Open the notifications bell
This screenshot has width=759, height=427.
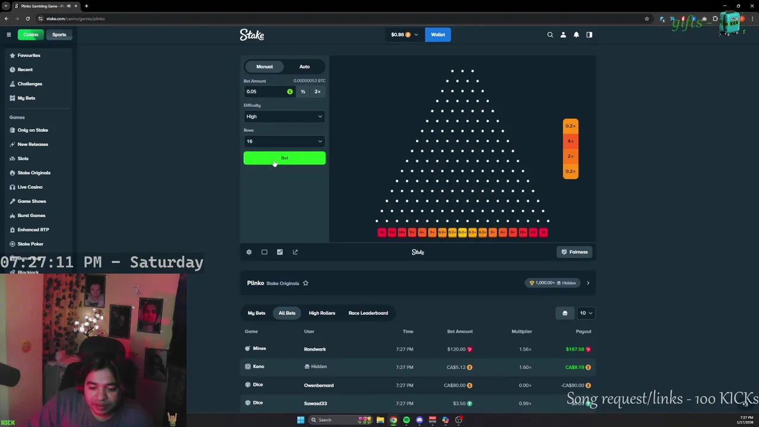(576, 34)
